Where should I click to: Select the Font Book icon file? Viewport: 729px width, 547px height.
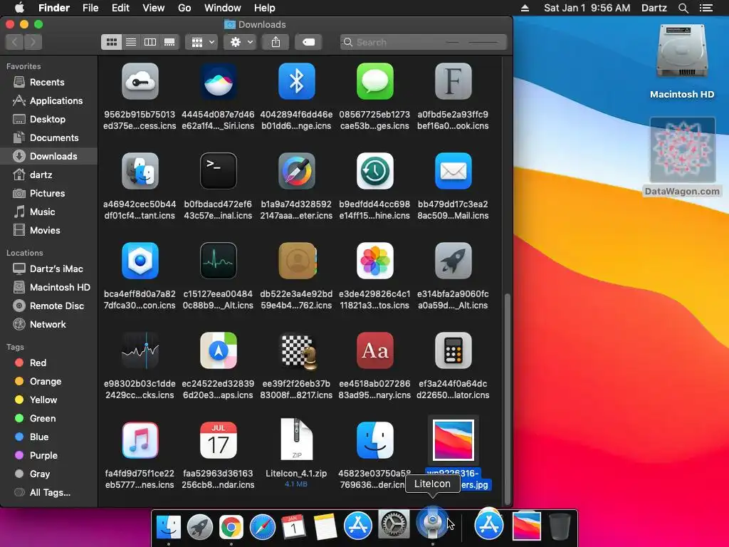pyautogui.click(x=453, y=81)
